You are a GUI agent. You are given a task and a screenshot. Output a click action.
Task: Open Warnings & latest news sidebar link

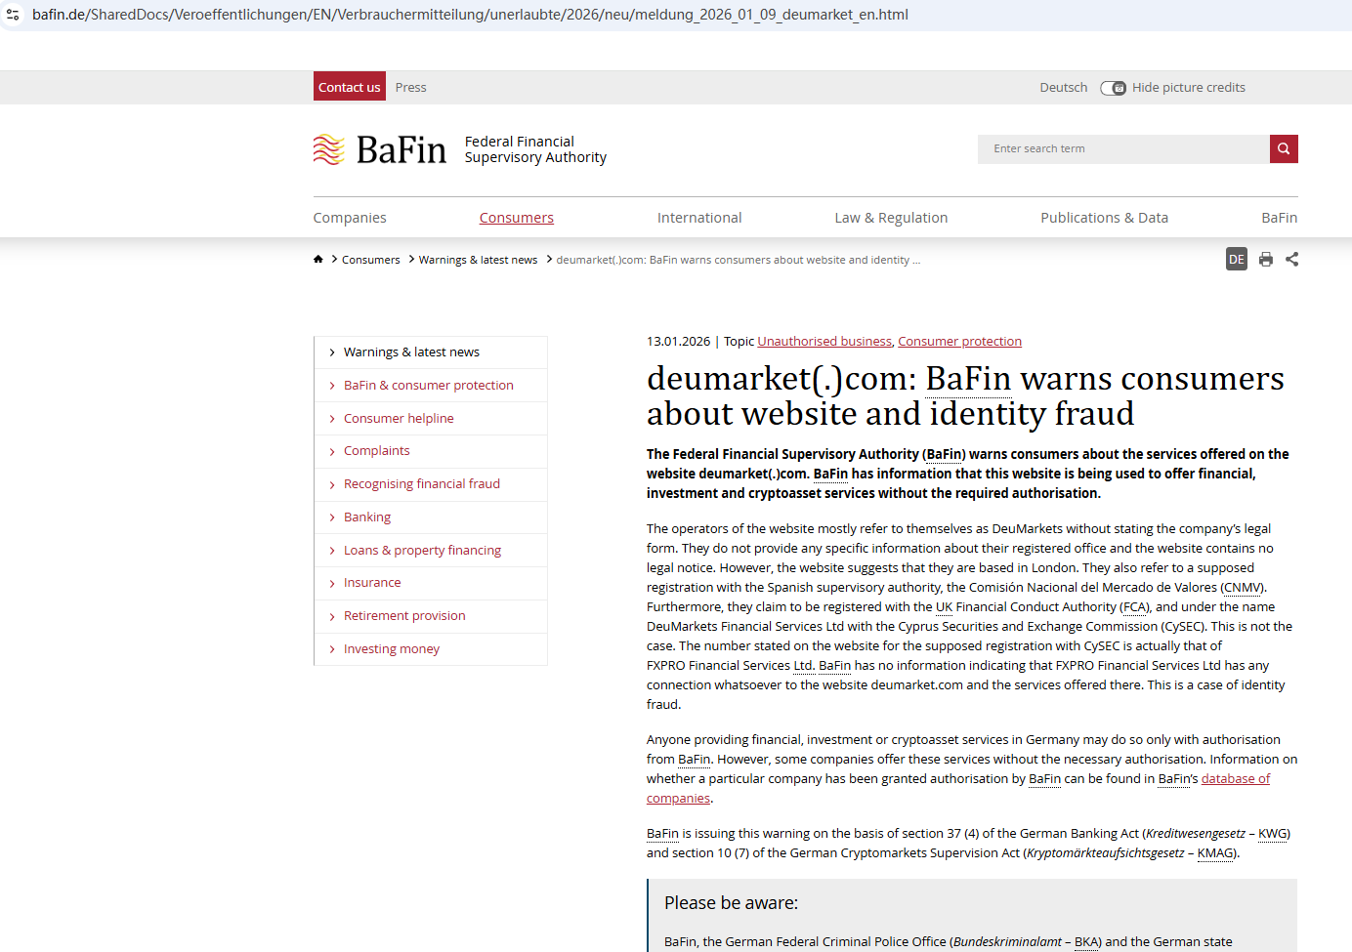click(x=411, y=352)
